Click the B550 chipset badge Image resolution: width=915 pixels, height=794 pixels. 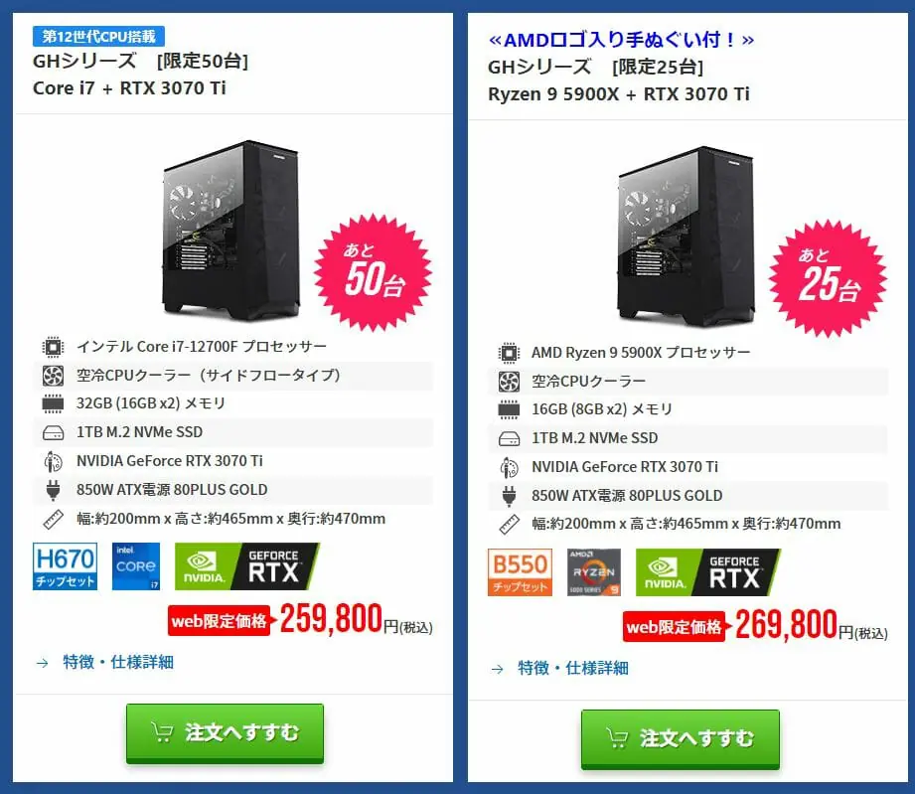(x=520, y=572)
